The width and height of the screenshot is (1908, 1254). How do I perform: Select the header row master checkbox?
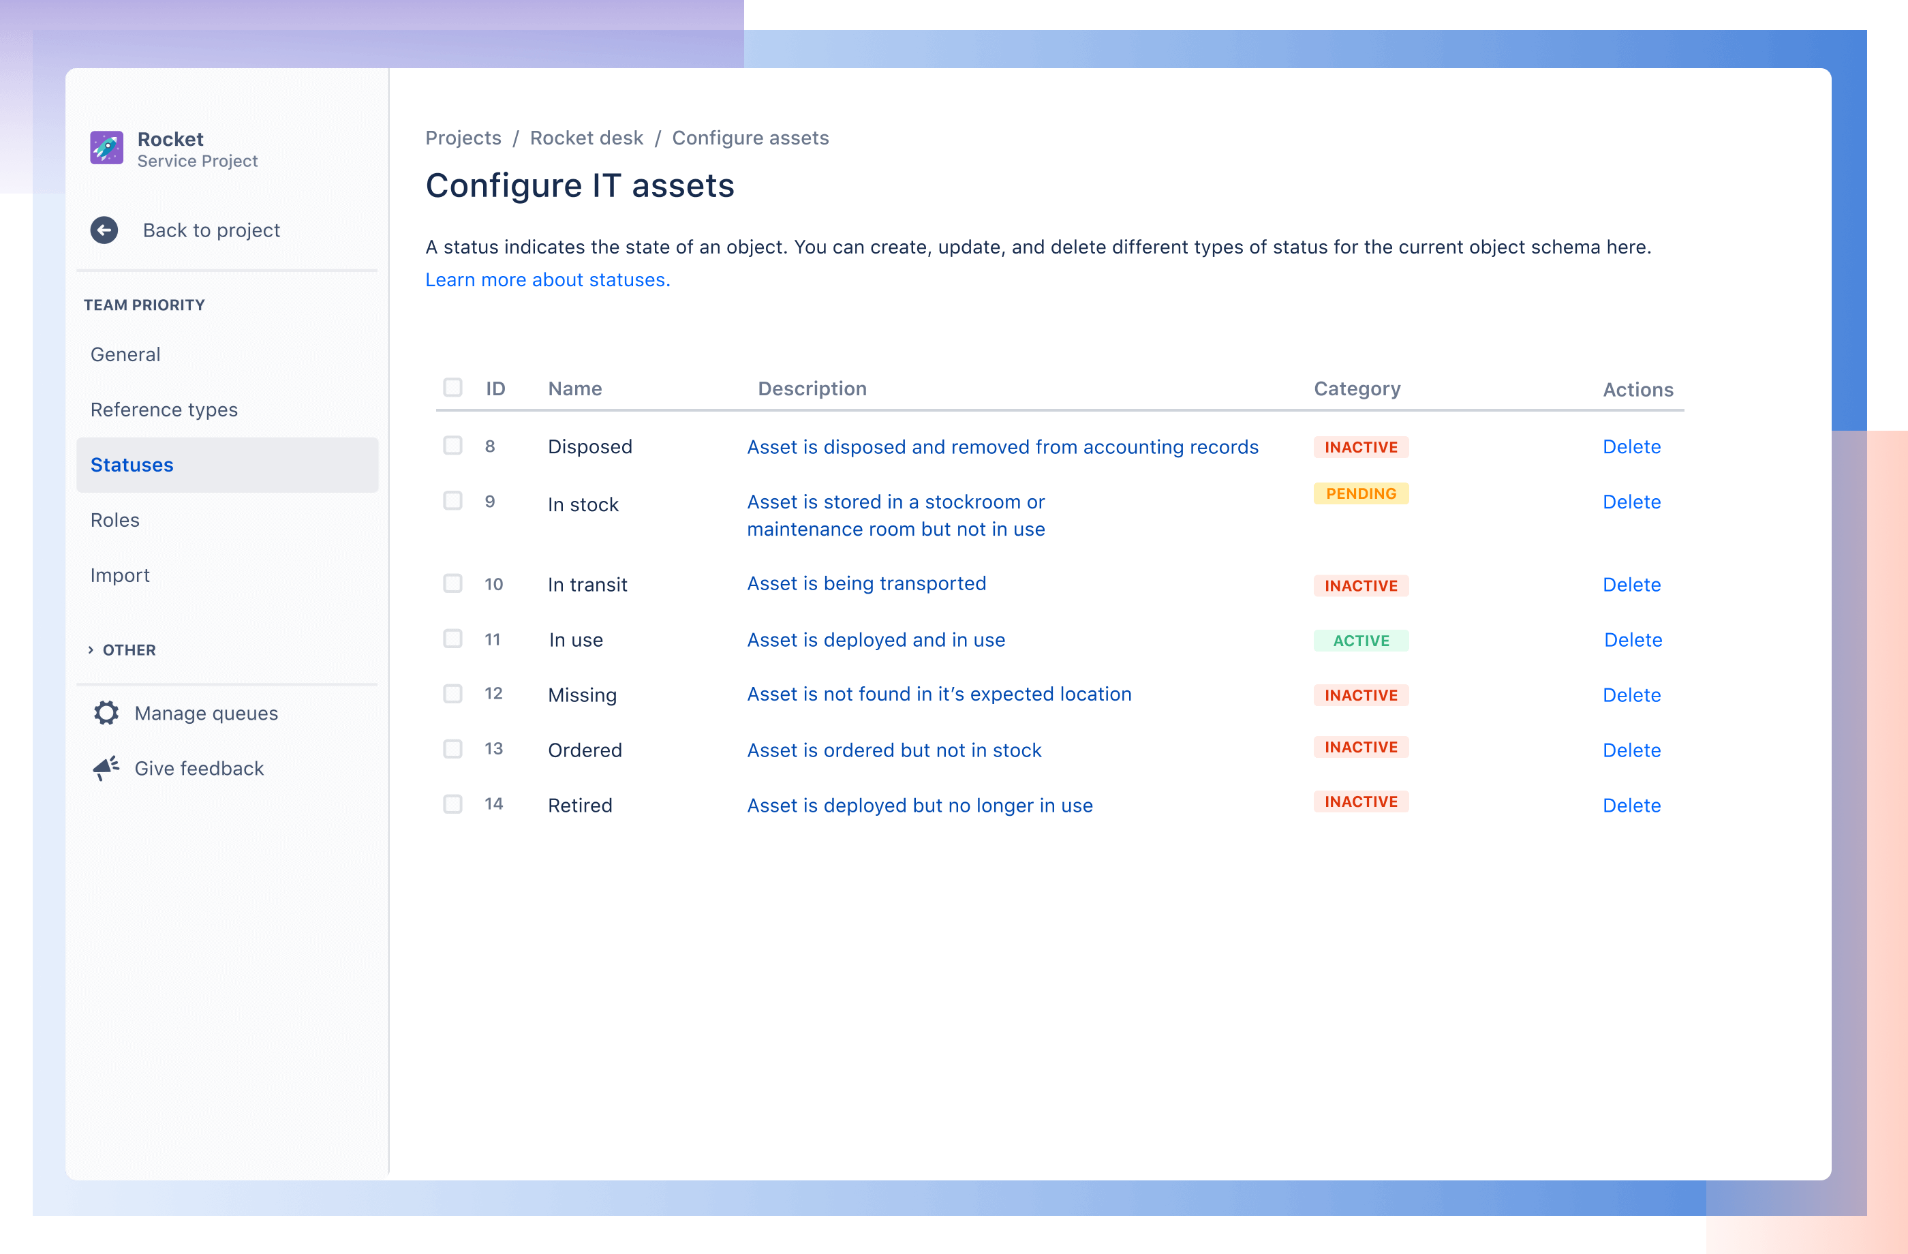point(452,388)
